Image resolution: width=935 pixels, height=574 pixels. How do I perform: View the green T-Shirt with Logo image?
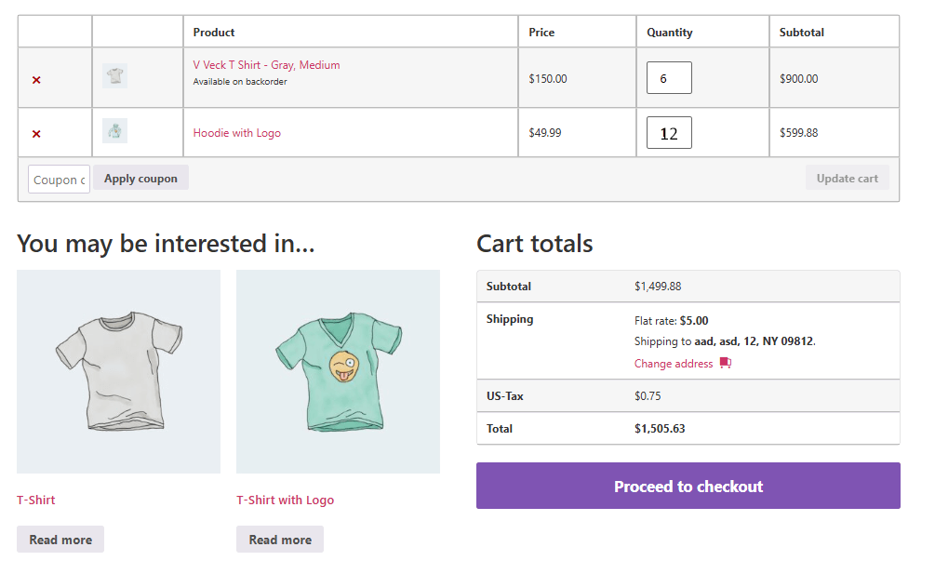pos(338,371)
